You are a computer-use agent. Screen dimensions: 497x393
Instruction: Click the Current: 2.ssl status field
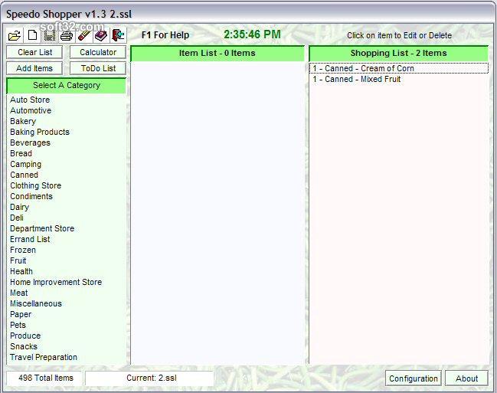[x=149, y=378]
